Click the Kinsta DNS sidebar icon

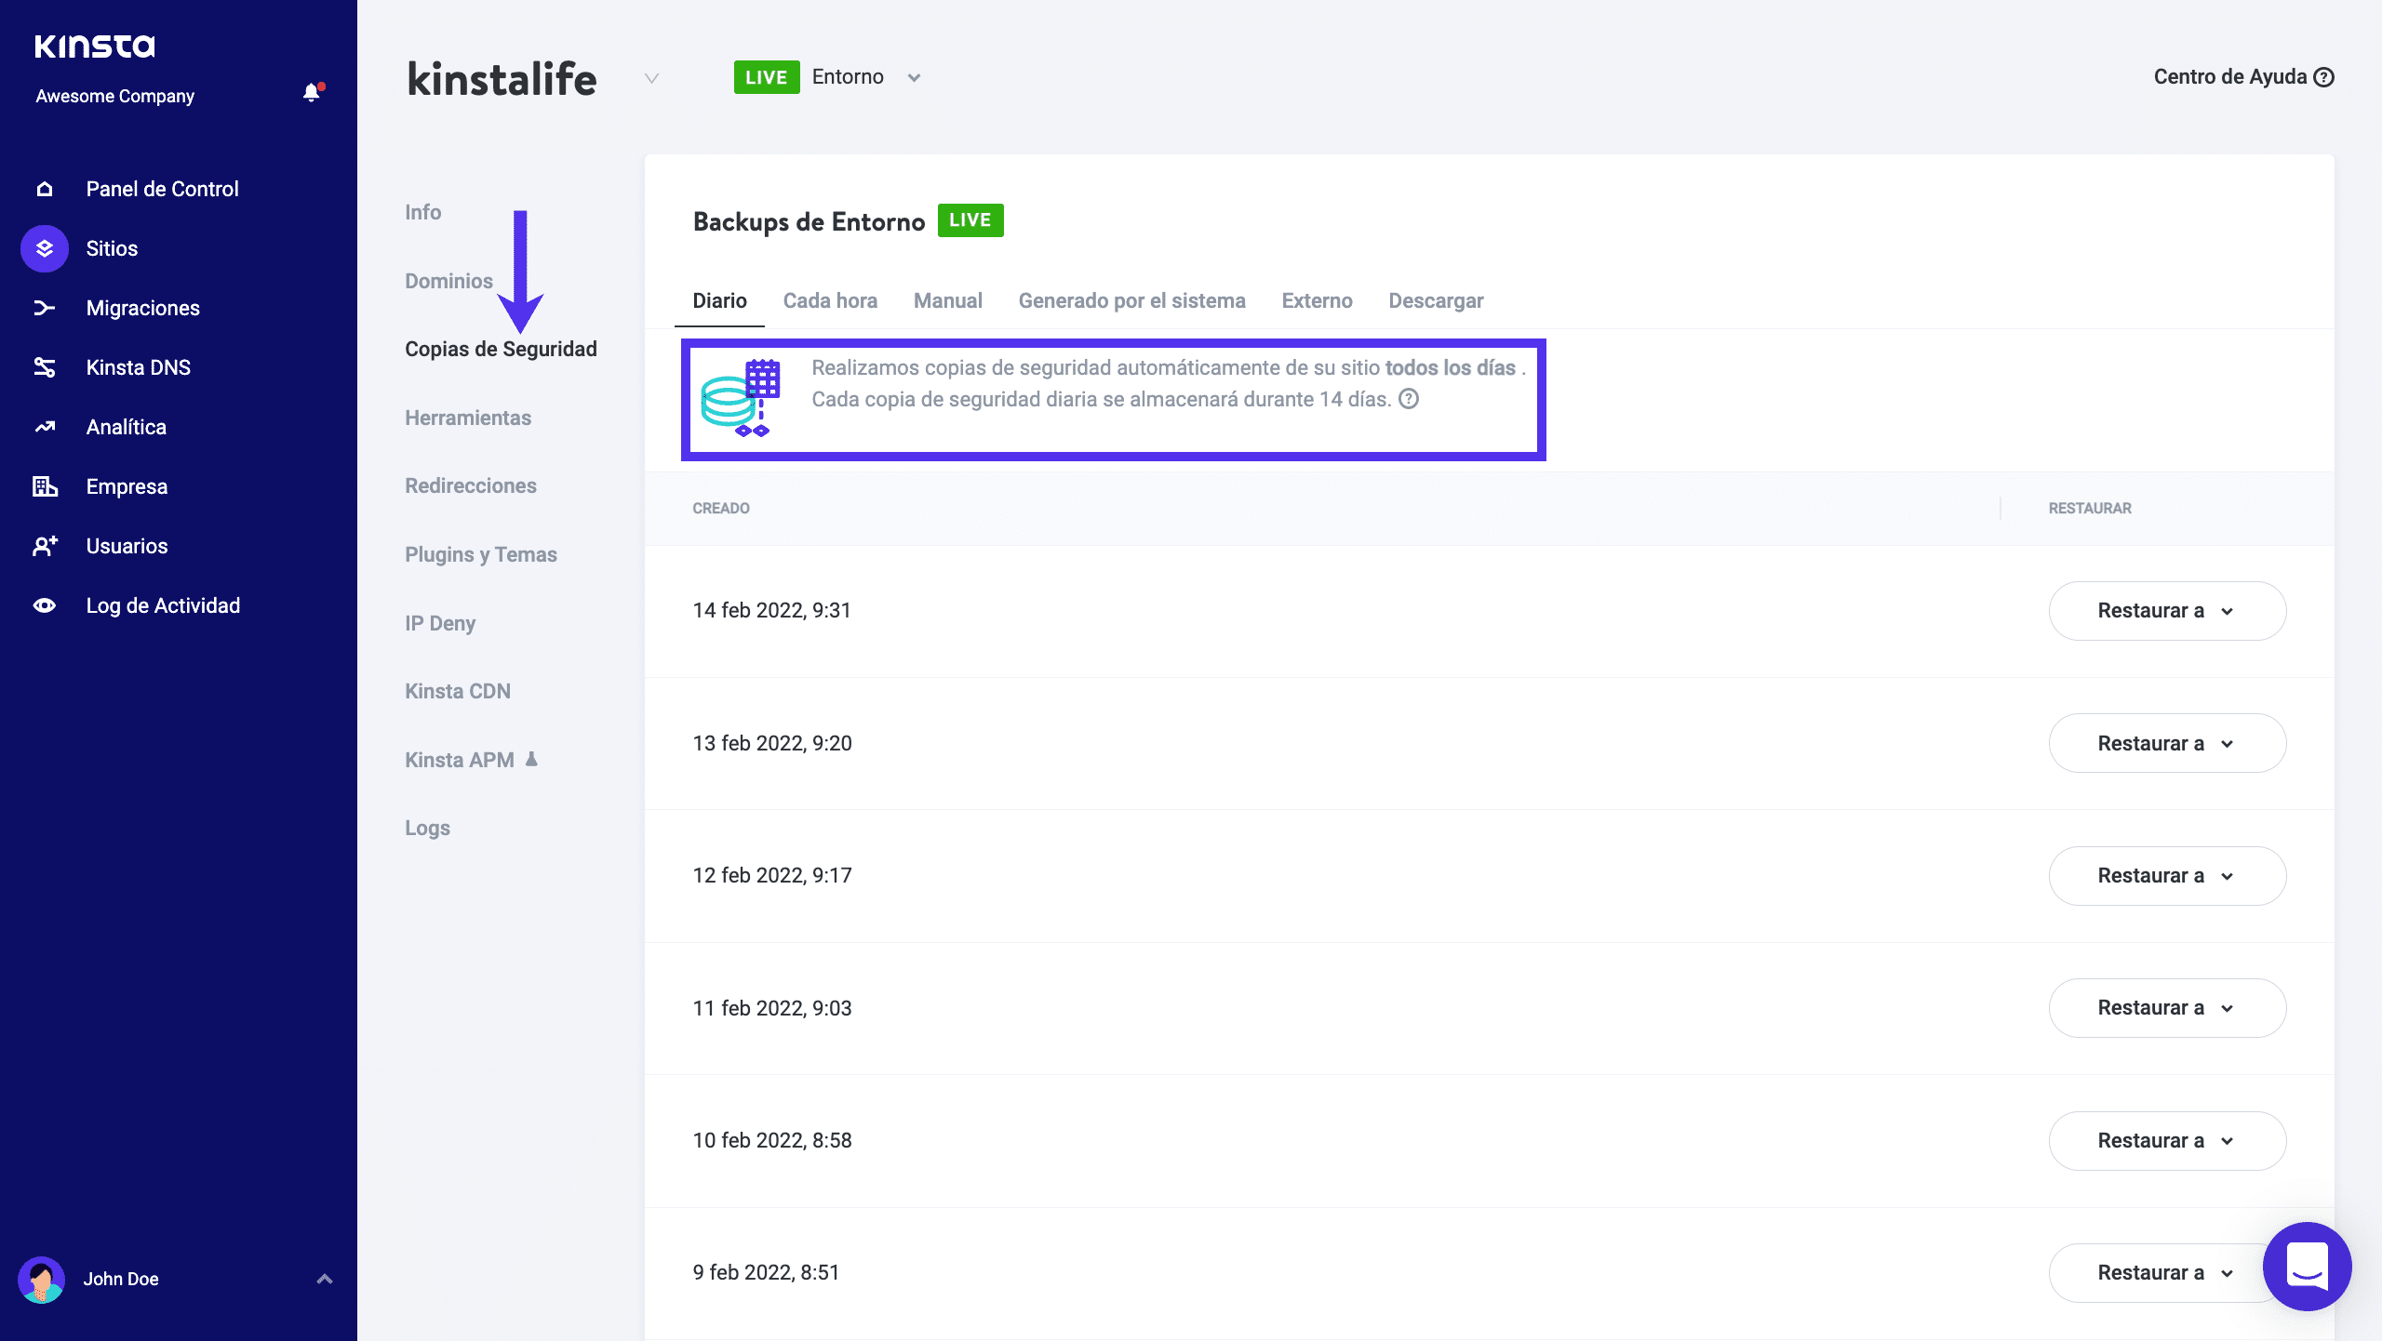click(45, 367)
